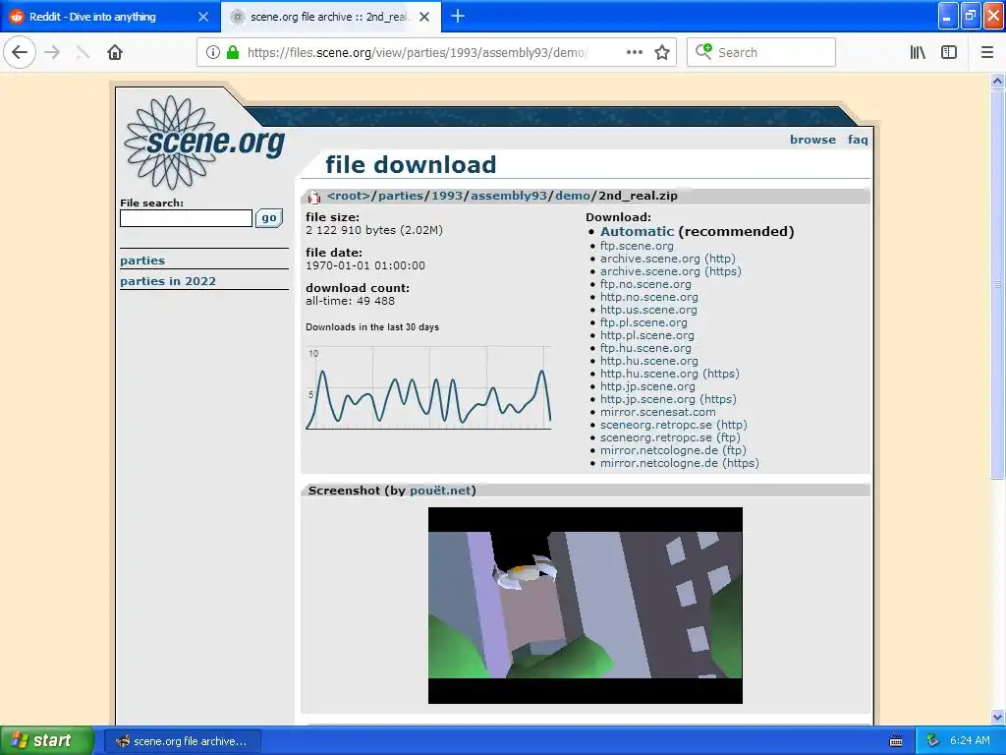Open page actions three-dot menu

[x=634, y=52]
